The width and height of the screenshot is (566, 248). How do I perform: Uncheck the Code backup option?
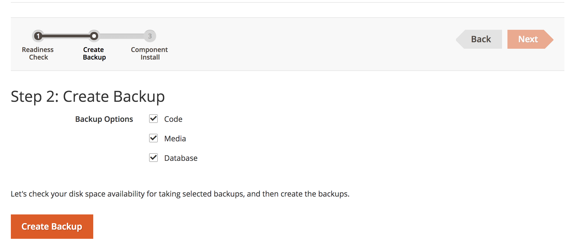(x=153, y=119)
